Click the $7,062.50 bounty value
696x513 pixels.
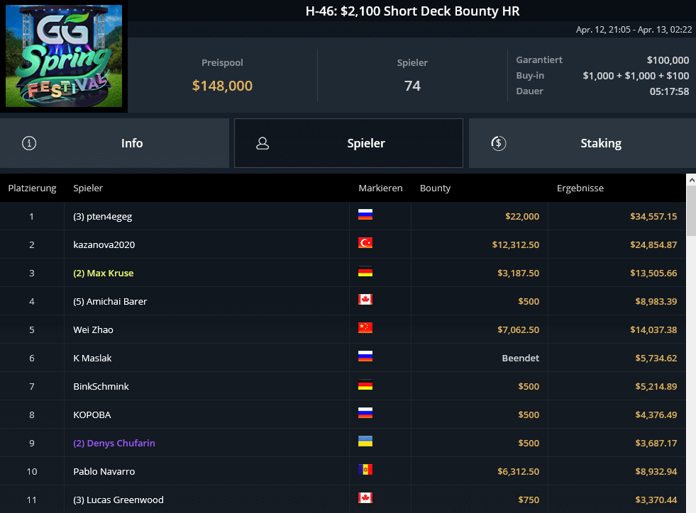point(519,330)
